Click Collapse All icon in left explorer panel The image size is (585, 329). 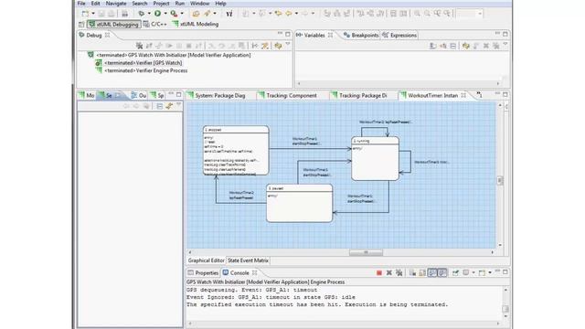160,106
